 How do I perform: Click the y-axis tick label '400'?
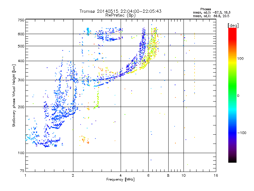tap(21, 61)
